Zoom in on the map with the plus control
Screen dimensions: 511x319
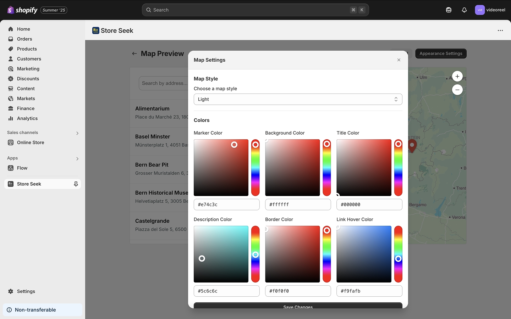457,76
